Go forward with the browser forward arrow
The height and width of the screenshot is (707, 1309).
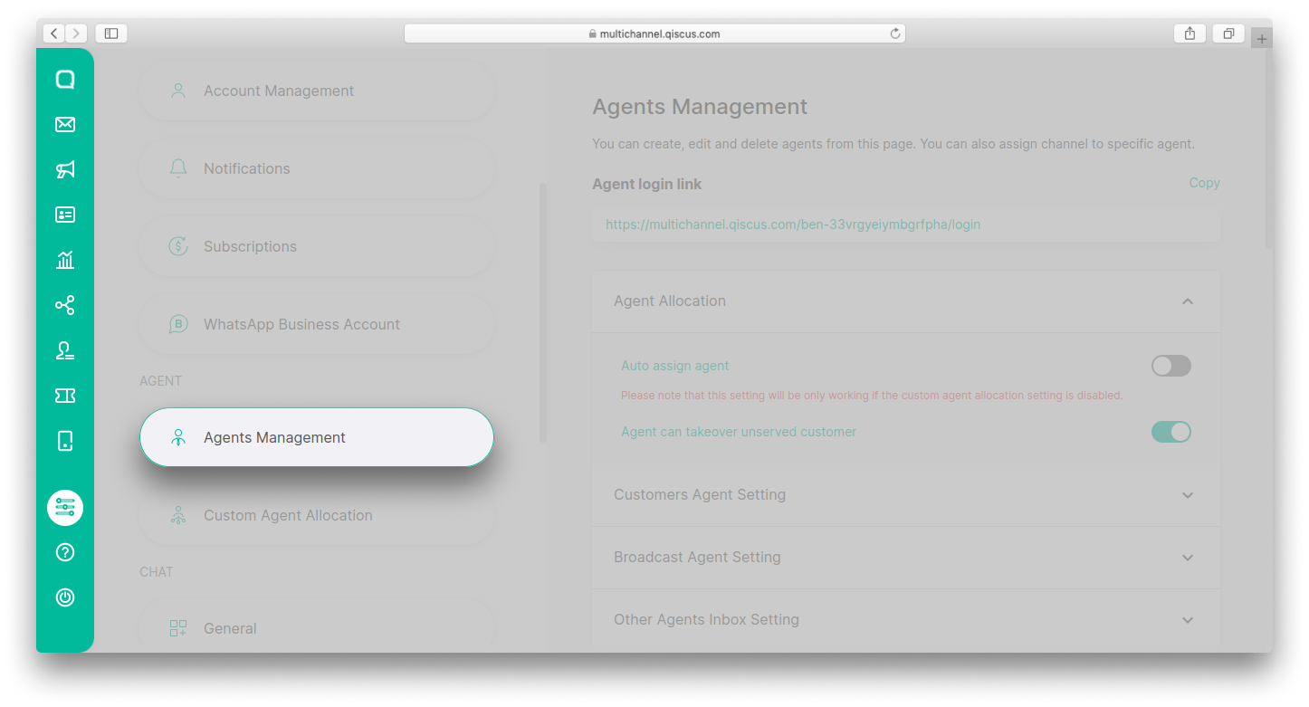click(76, 33)
